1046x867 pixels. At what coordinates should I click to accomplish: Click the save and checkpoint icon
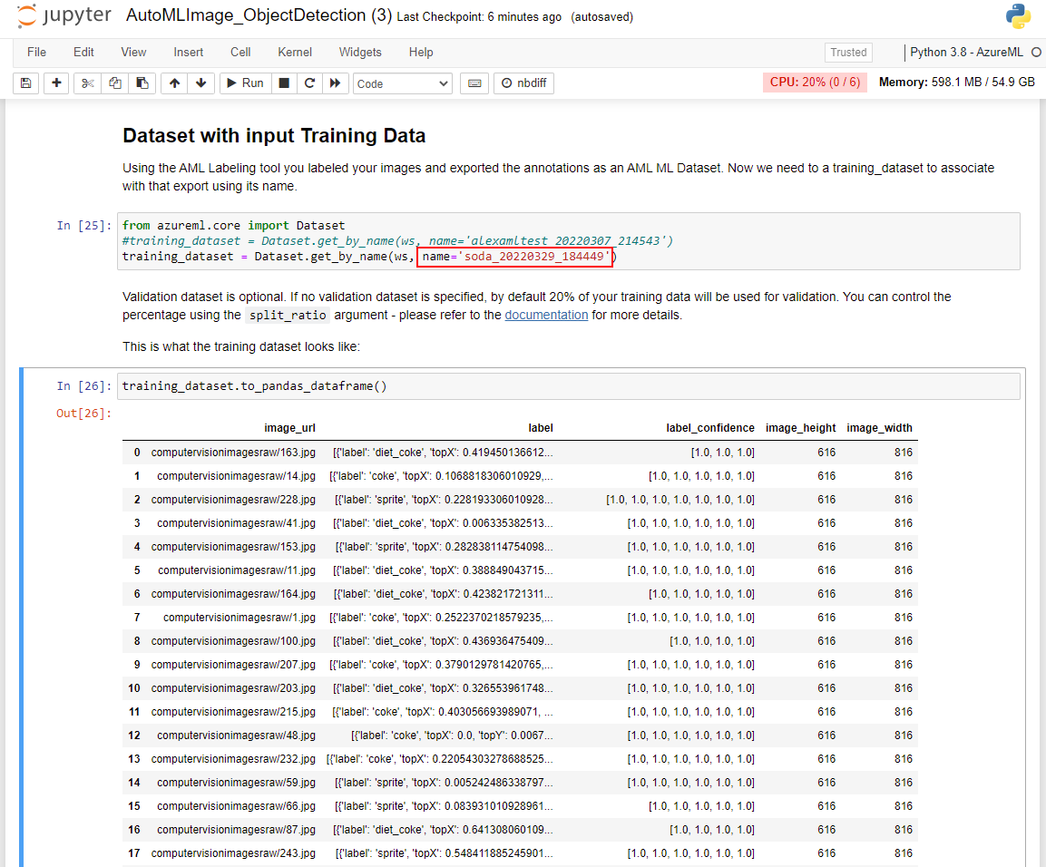click(x=26, y=83)
